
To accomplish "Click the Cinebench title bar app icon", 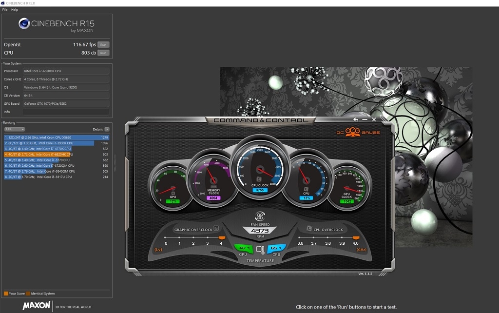I will coord(3,3).
